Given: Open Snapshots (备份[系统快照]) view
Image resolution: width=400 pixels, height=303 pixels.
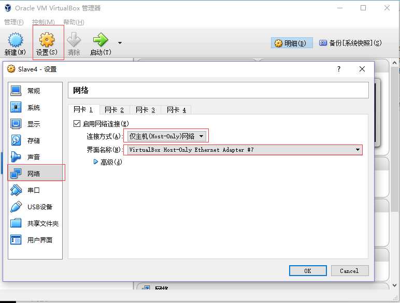Looking at the screenshot, I should [351, 43].
